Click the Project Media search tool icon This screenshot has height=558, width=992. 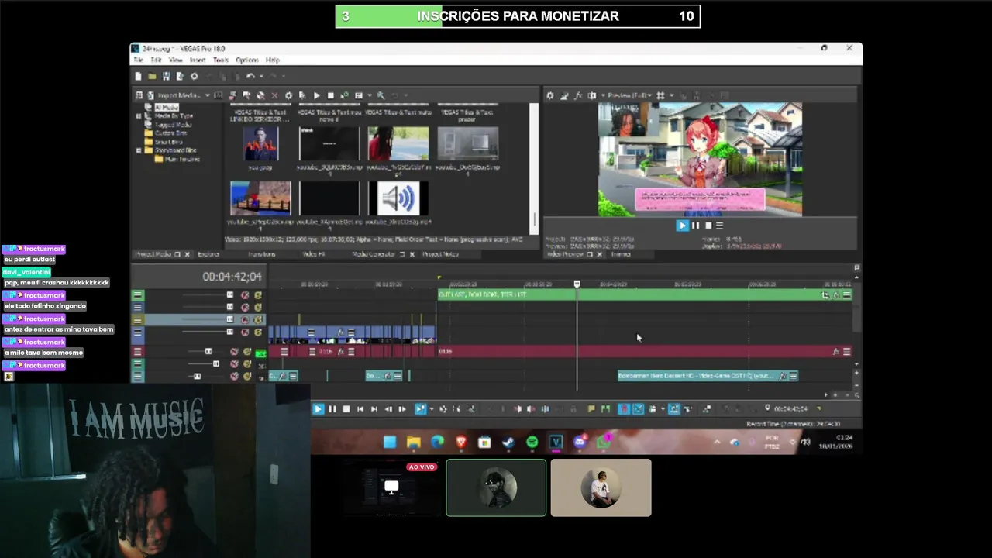(x=381, y=95)
